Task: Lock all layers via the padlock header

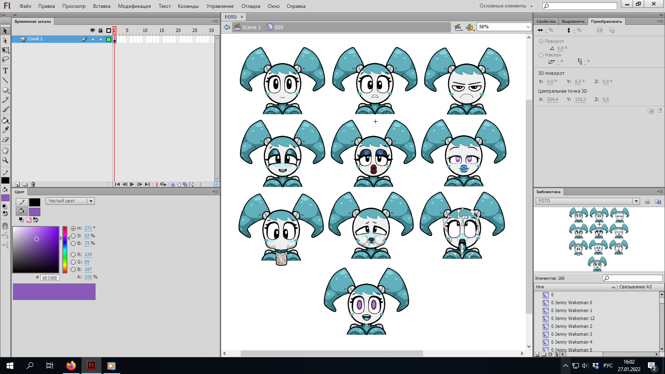Action: pos(100,30)
